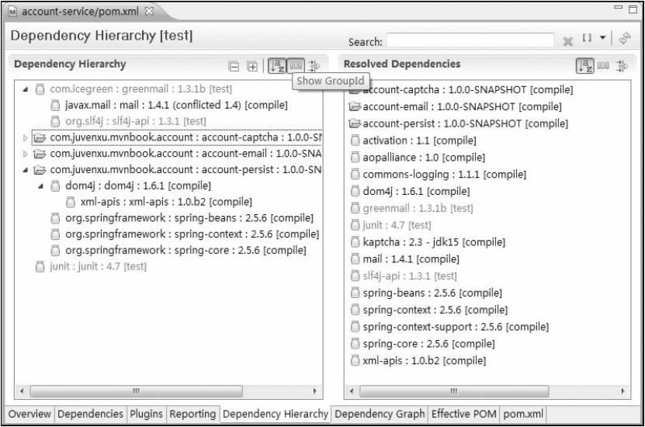Screen dimensions: 645x427
Task: Switch to the Dependency Graph tab
Action: tap(380, 414)
